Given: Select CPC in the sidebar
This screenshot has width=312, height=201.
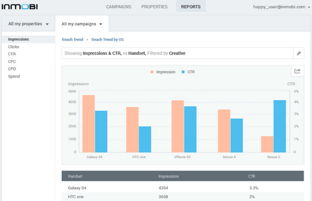Looking at the screenshot, I should click(x=12, y=61).
